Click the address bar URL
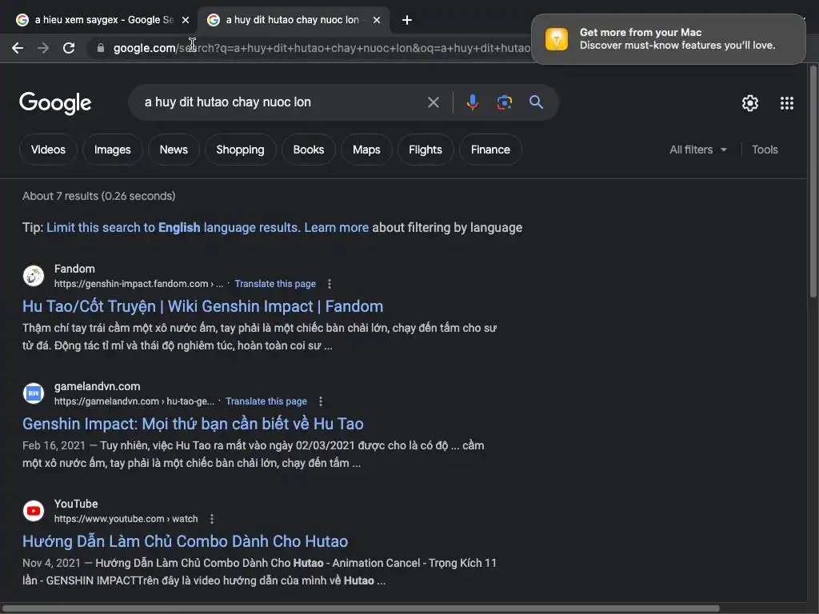819x614 pixels. coord(322,48)
